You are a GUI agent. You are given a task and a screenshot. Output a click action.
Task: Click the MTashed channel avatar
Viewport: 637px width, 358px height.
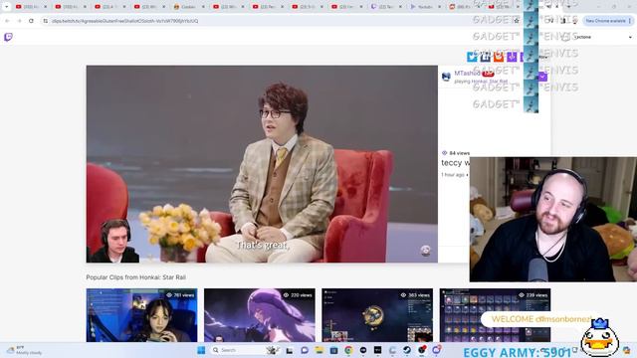(x=446, y=77)
